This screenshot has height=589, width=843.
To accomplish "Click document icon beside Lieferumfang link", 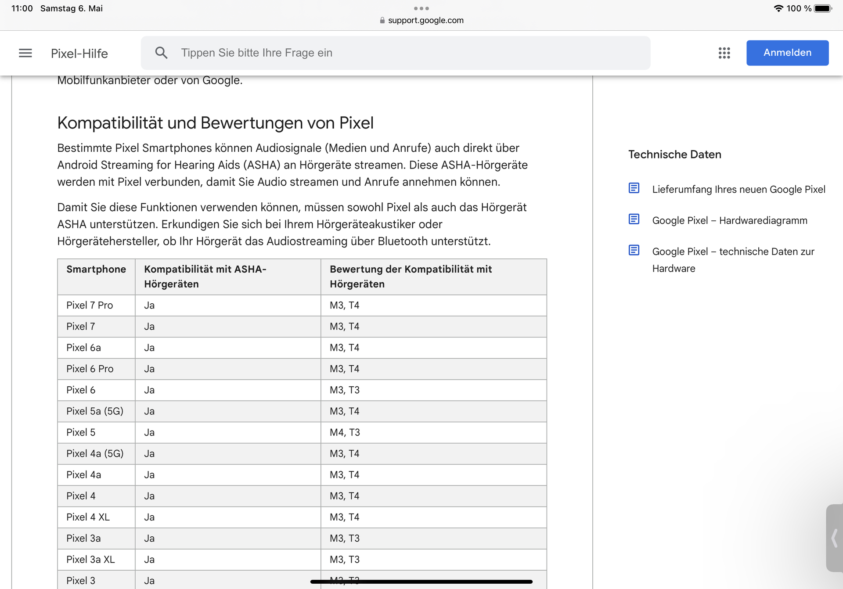I will click(634, 188).
